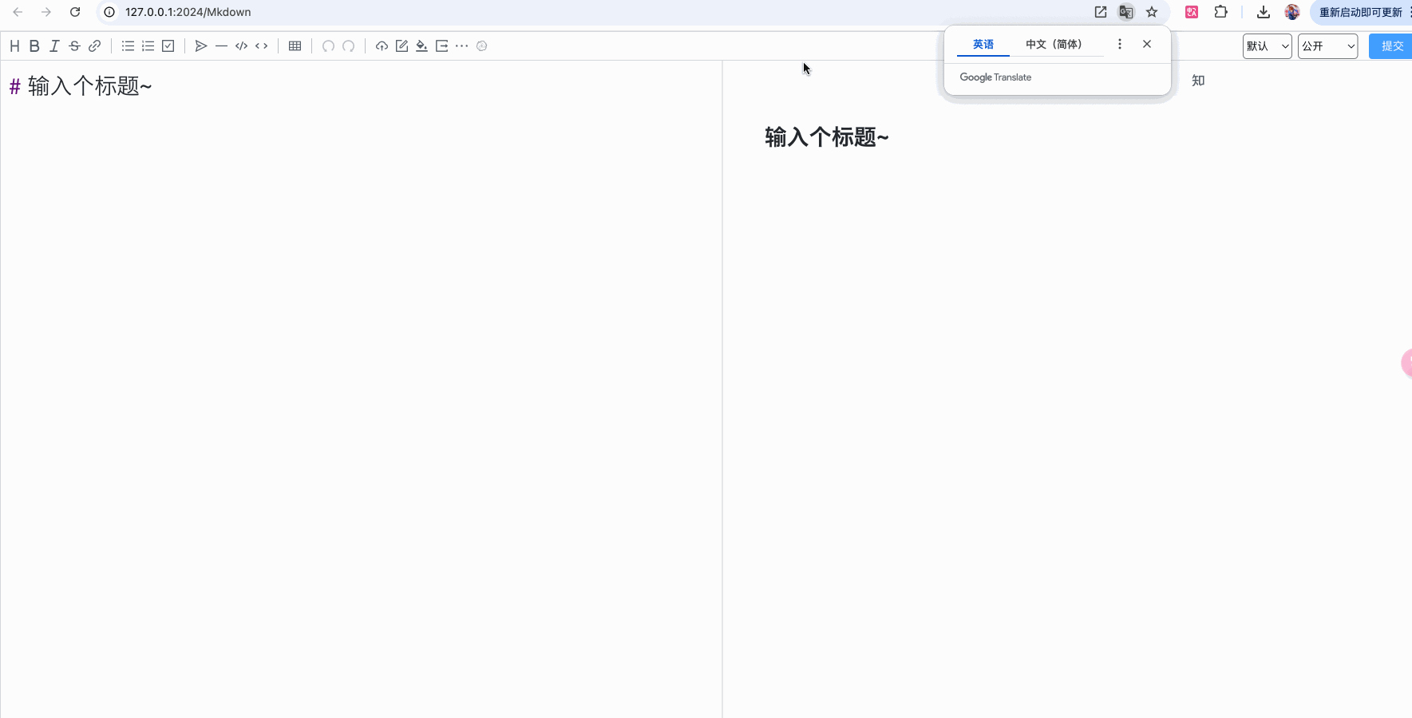Insert inline code with the <> icon
Viewport: 1412px width, 718px height.
261,46
